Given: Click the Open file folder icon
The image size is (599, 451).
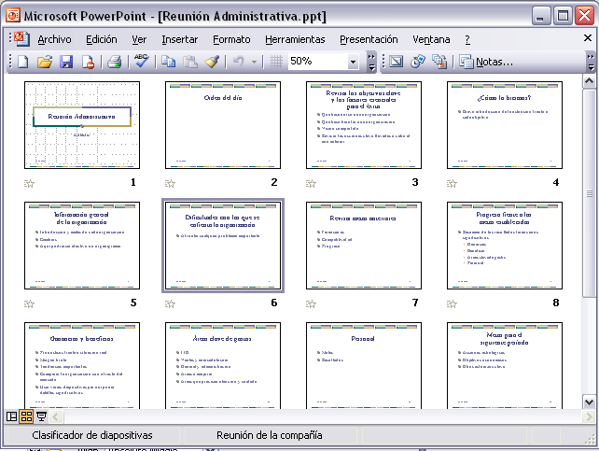Looking at the screenshot, I should tap(44, 62).
